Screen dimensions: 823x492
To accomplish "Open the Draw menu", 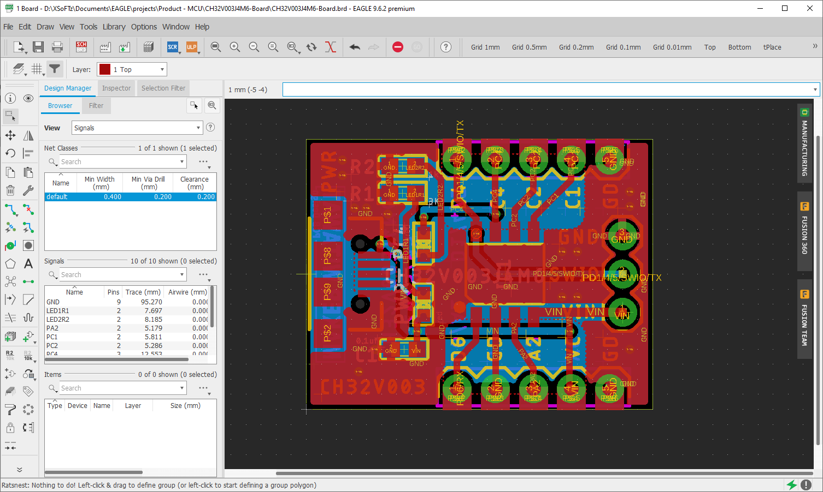I will 45,27.
